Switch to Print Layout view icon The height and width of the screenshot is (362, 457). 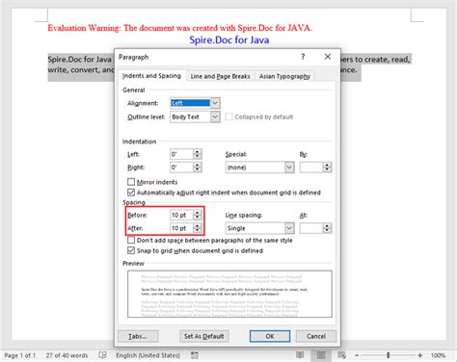pyautogui.click(x=321, y=355)
